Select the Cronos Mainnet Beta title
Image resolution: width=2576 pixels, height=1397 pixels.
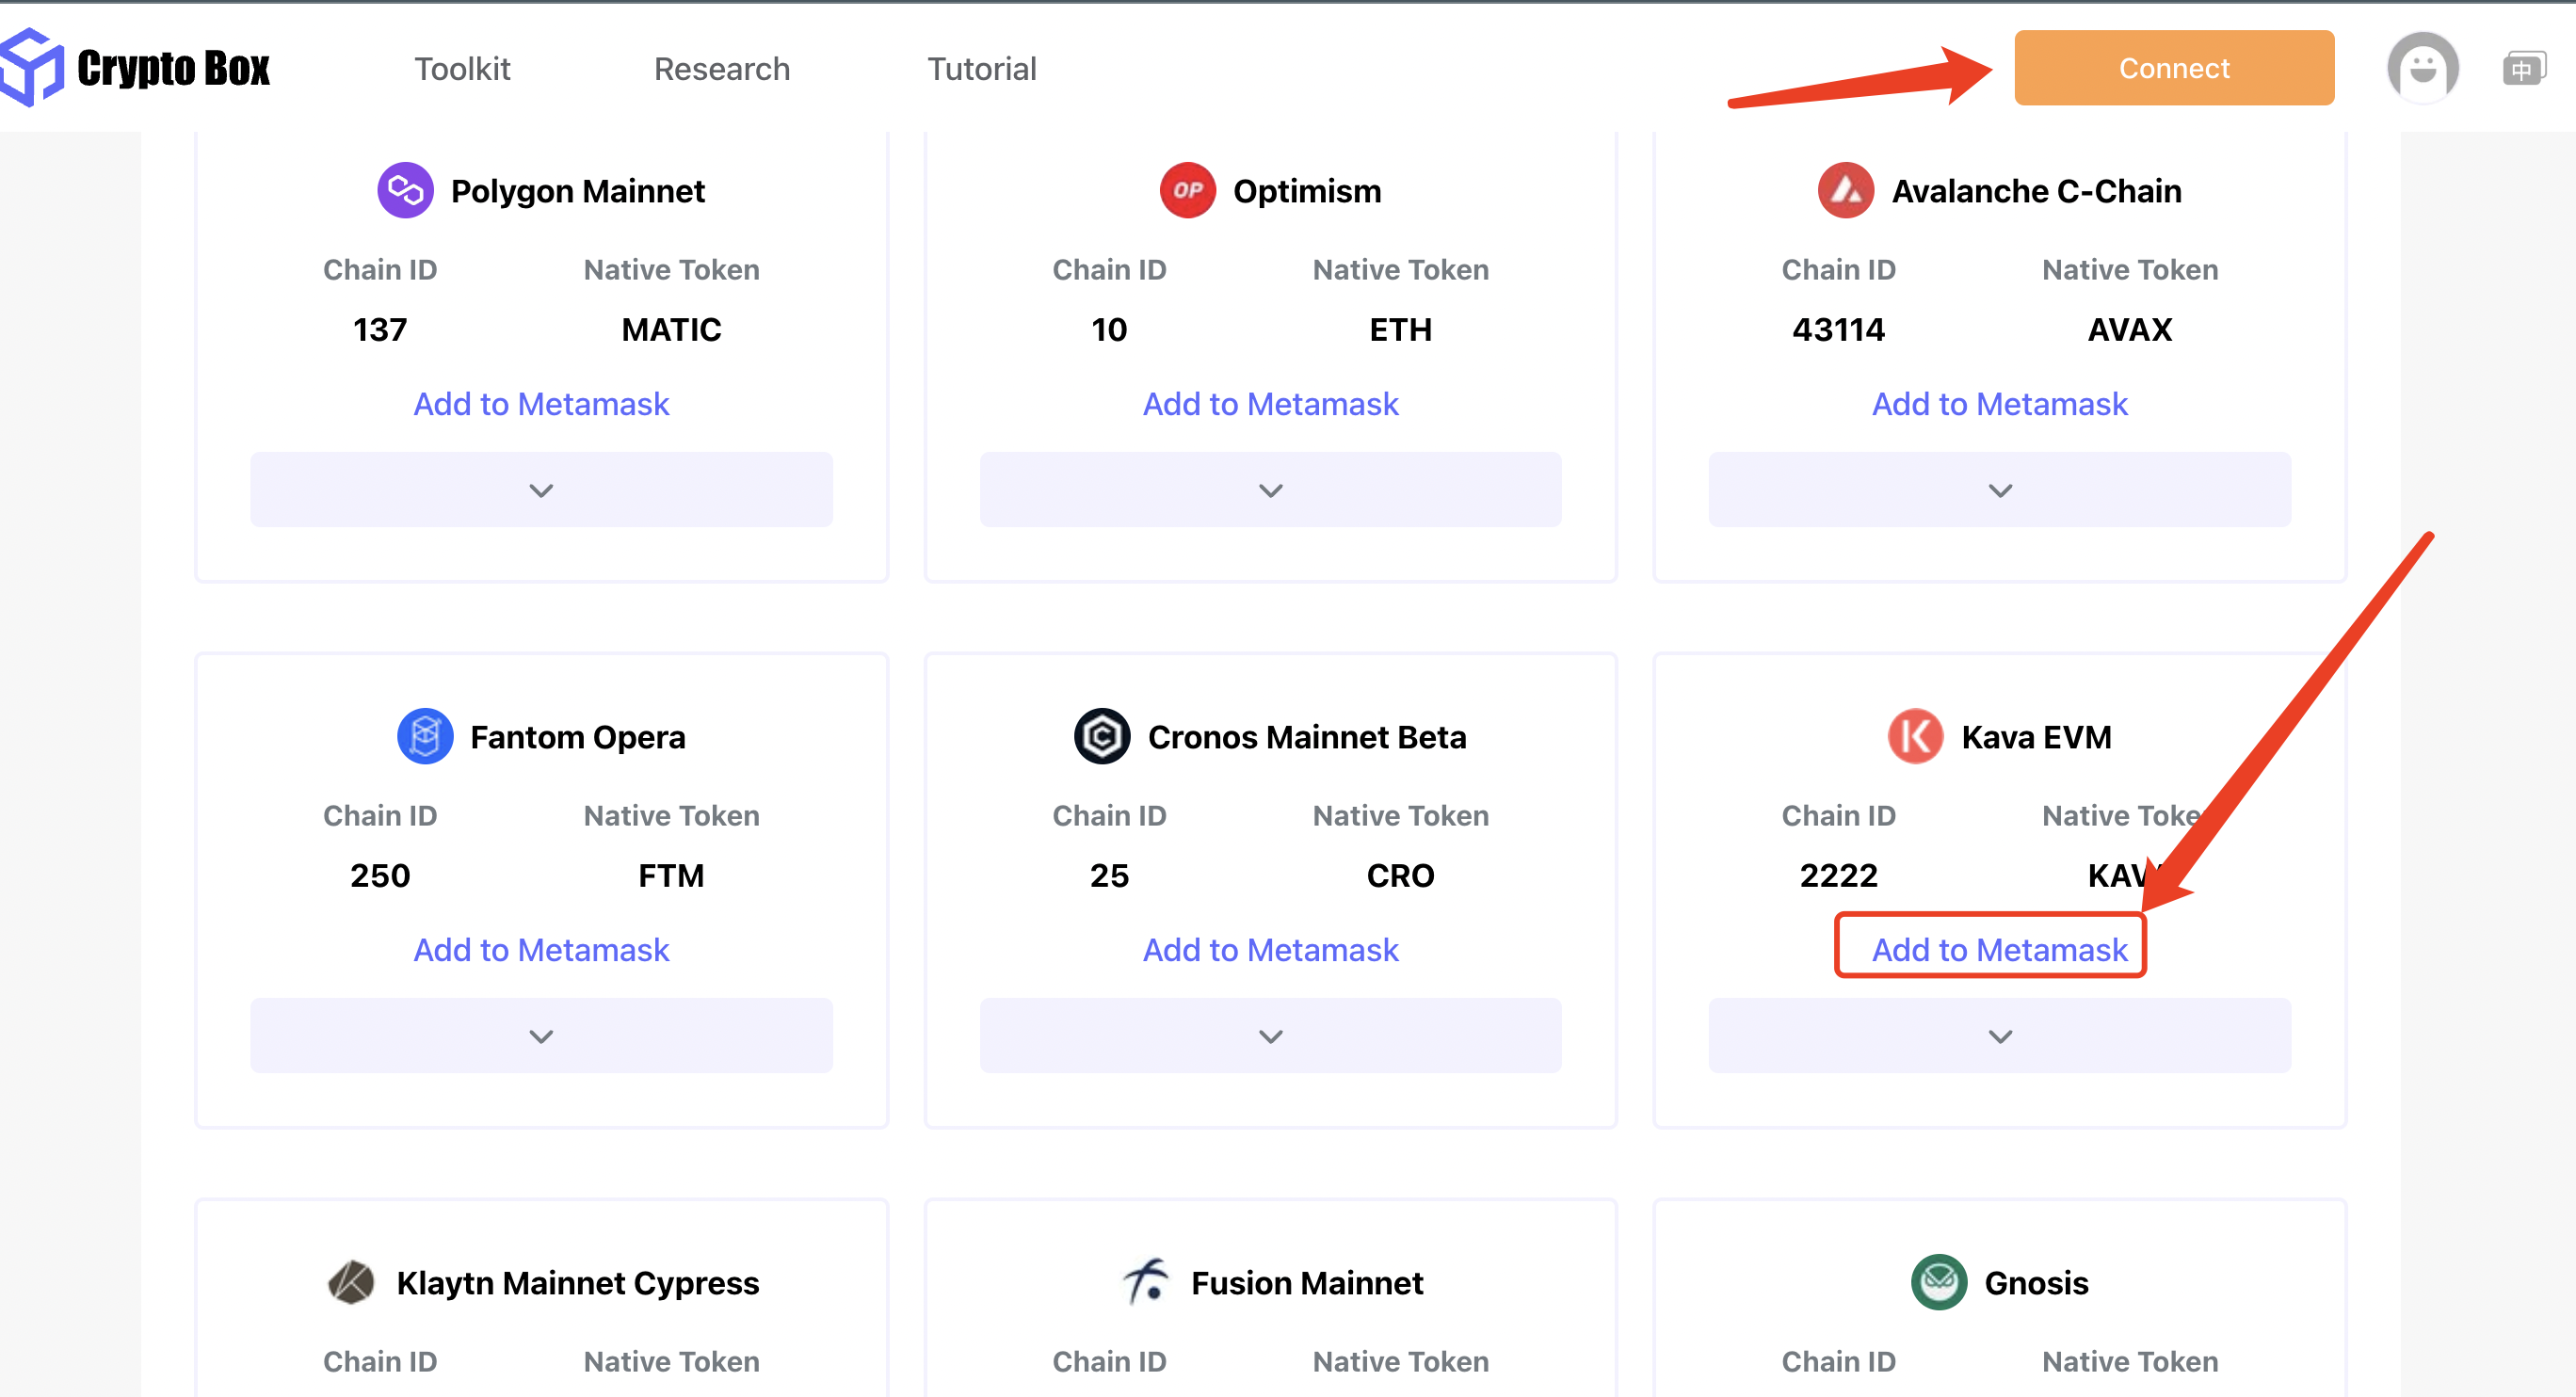point(1307,737)
